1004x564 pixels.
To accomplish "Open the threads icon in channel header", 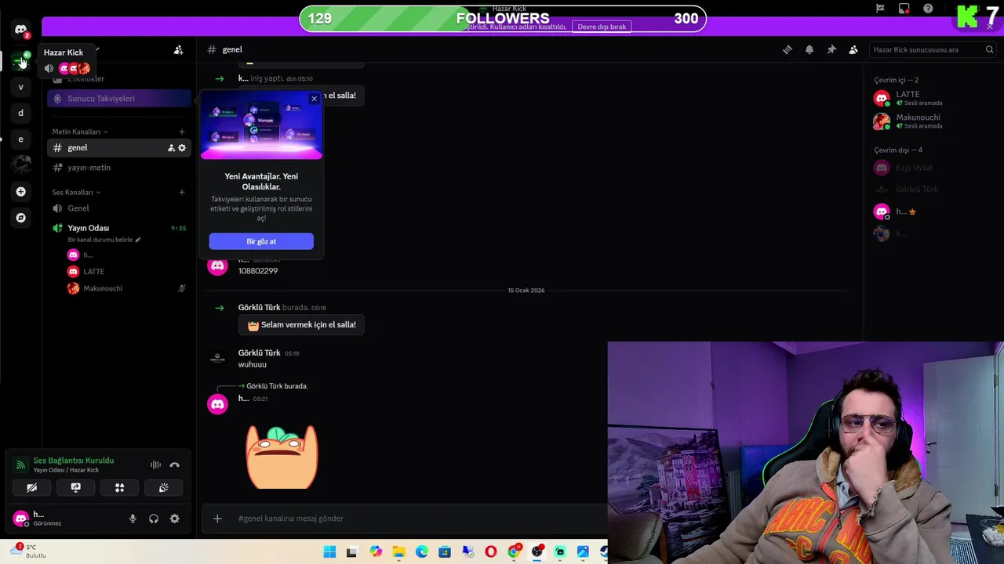I will 788,50.
